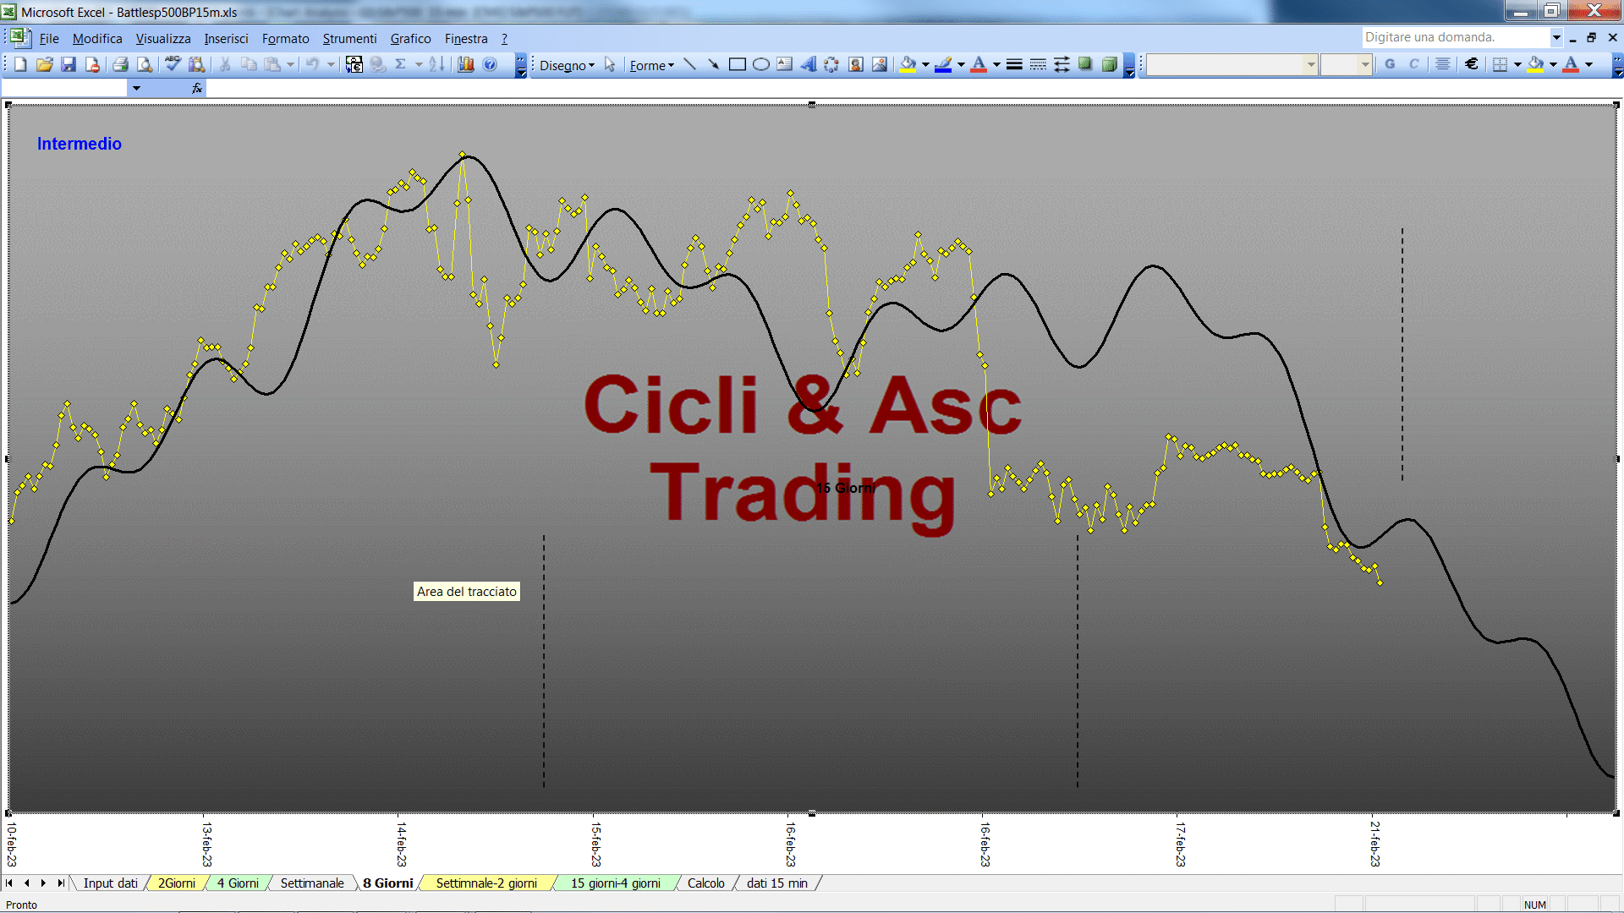Toggle center alignment

tap(1443, 64)
